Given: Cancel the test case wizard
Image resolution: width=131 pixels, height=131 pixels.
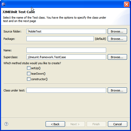Looking at the screenshot, I should 118,124.
